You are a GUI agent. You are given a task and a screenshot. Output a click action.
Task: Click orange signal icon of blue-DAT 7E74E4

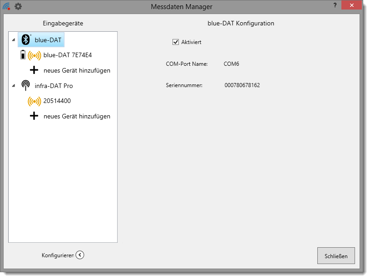coord(34,55)
